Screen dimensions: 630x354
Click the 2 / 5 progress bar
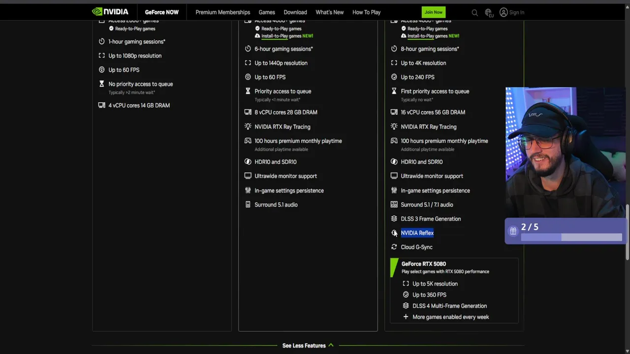[x=571, y=237]
